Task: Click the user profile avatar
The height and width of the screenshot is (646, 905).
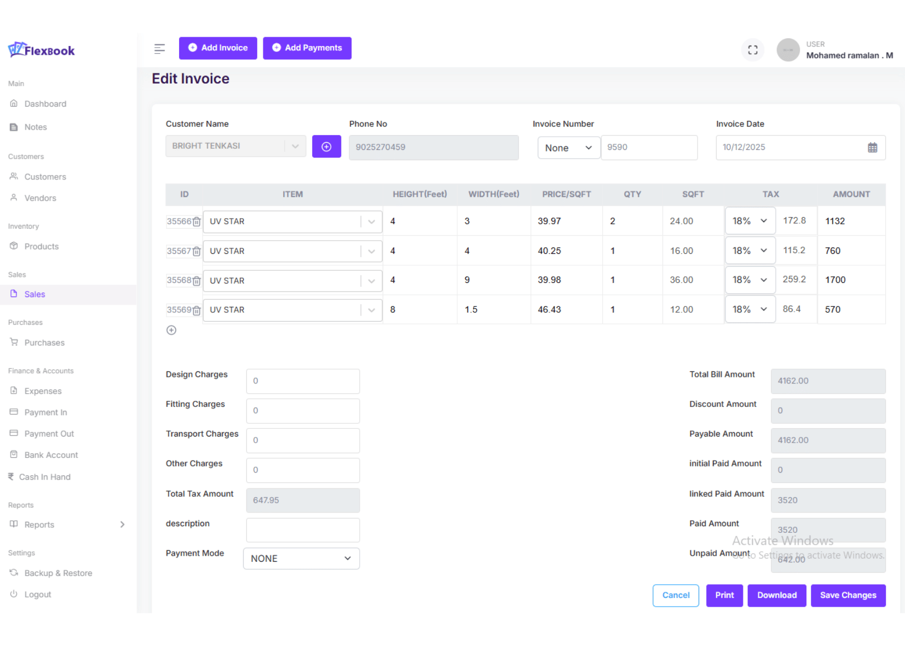Action: [788, 50]
